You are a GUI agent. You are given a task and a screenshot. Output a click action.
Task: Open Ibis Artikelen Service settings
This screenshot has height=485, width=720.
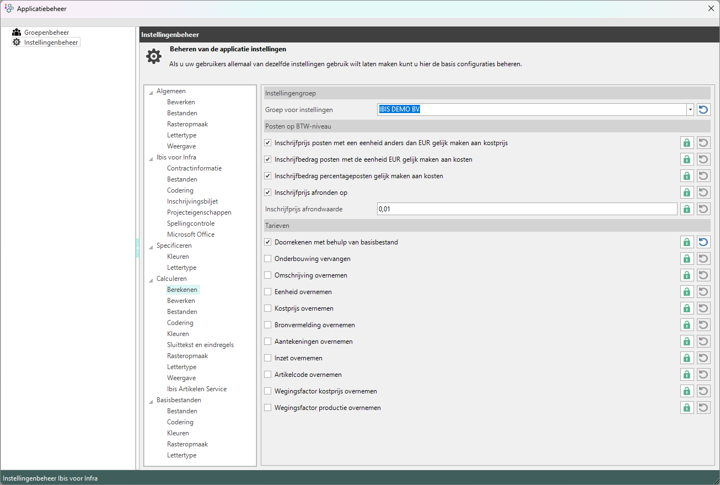point(197,389)
